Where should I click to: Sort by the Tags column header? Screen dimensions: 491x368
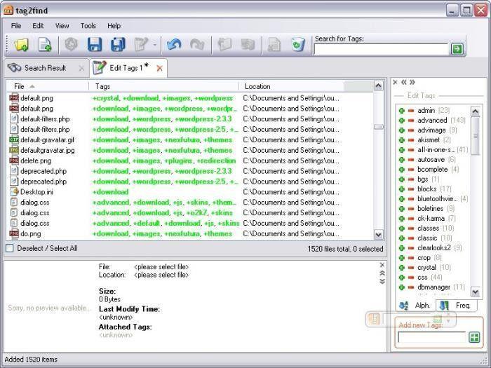point(163,86)
